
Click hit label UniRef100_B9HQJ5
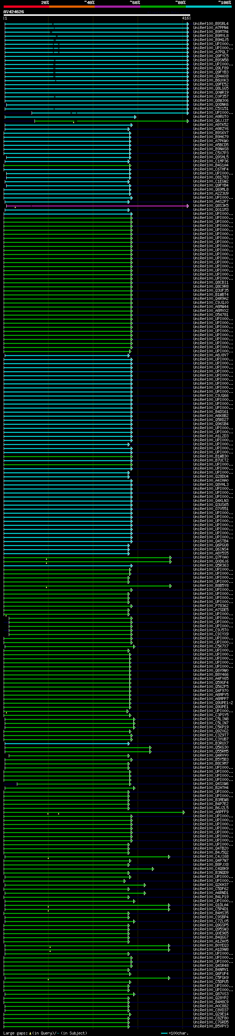coord(211,40)
